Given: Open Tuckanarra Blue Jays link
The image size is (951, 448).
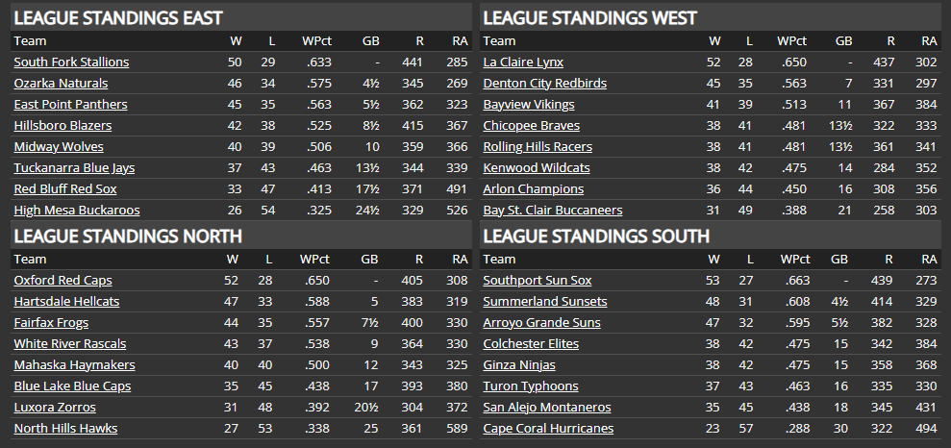Looking at the screenshot, I should pyautogui.click(x=74, y=168).
